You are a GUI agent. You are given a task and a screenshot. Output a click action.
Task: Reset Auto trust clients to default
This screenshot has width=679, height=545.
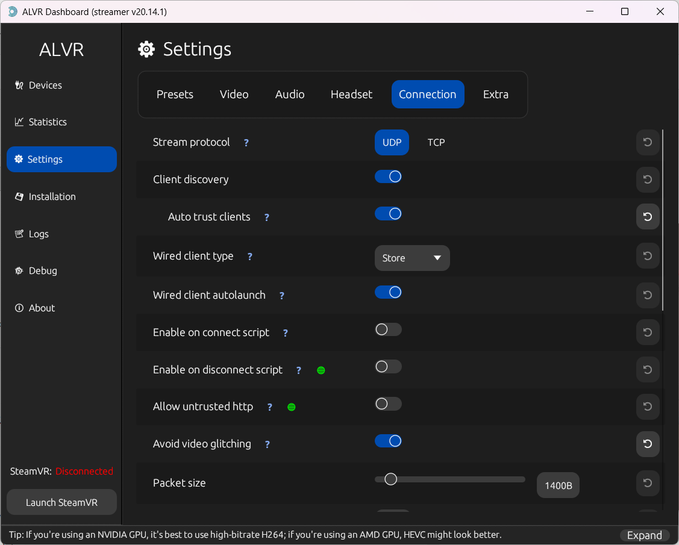click(648, 217)
